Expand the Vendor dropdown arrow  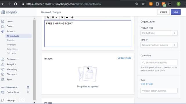point(175,45)
